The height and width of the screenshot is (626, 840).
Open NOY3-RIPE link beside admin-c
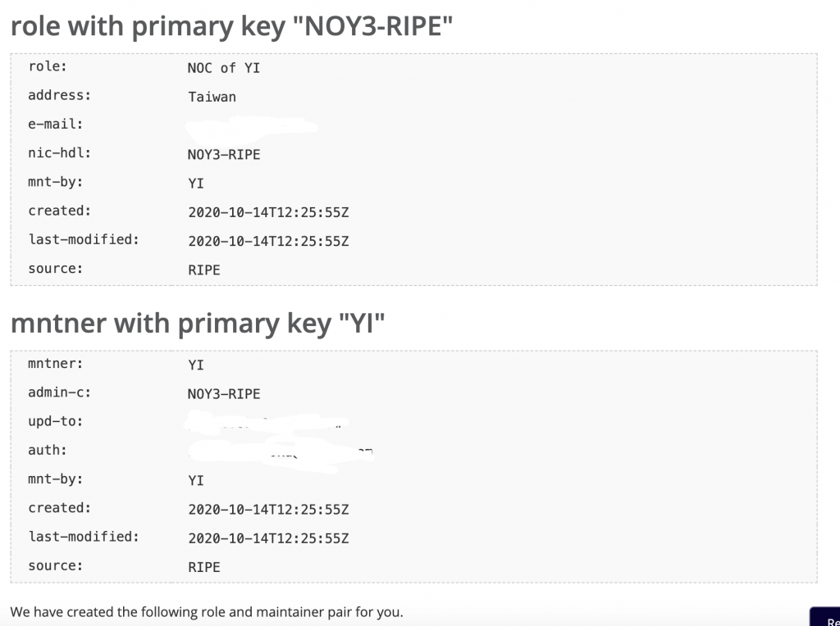(x=224, y=394)
